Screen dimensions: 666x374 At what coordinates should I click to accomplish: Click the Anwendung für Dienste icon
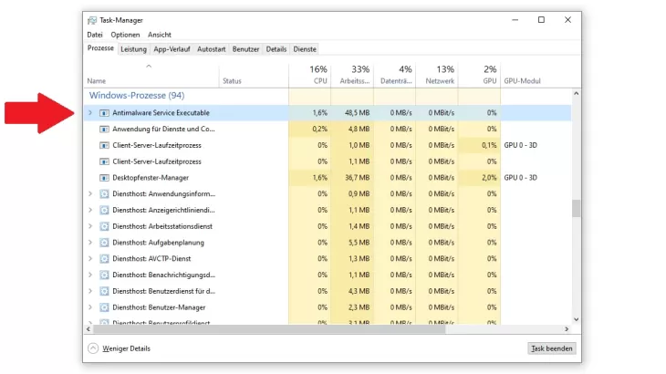103,130
